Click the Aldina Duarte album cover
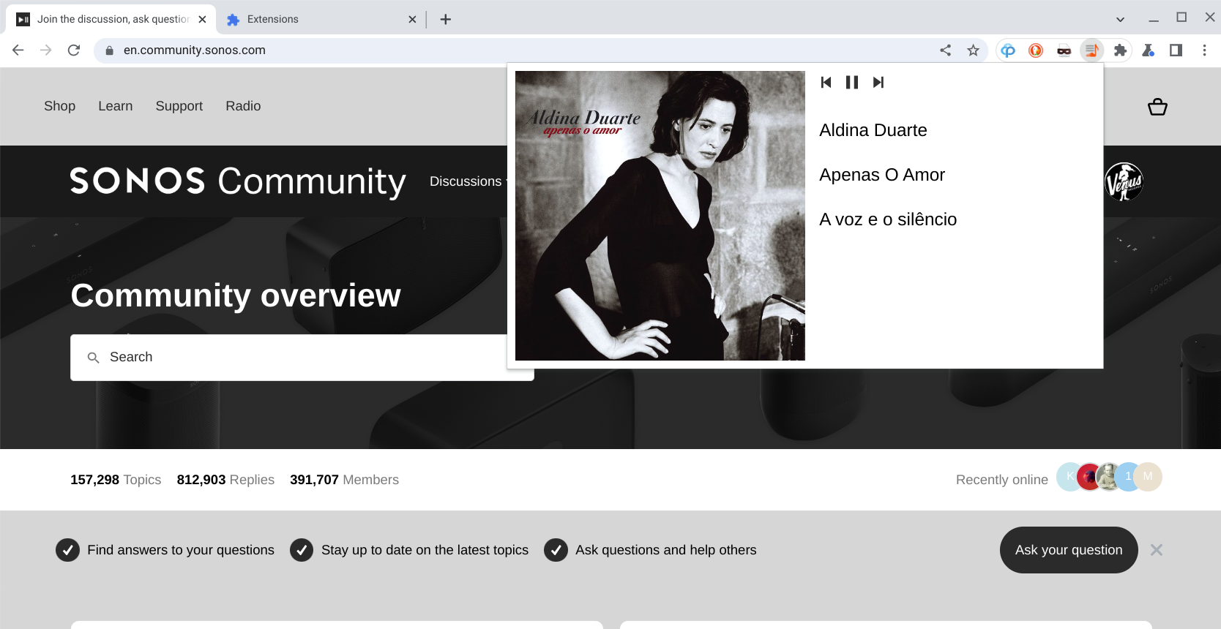 tap(660, 216)
